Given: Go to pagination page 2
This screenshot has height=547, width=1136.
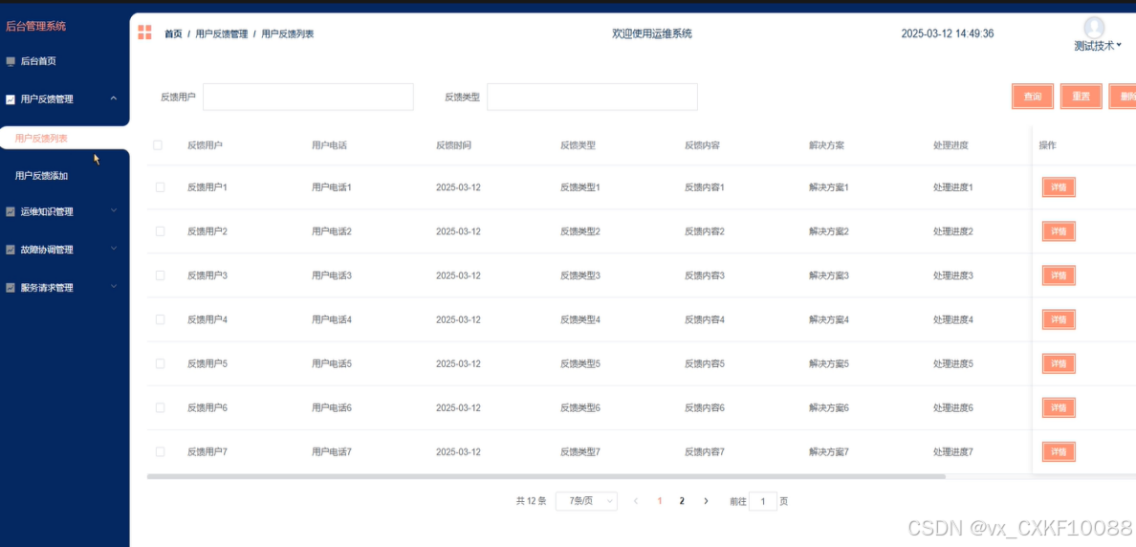Looking at the screenshot, I should pos(682,501).
